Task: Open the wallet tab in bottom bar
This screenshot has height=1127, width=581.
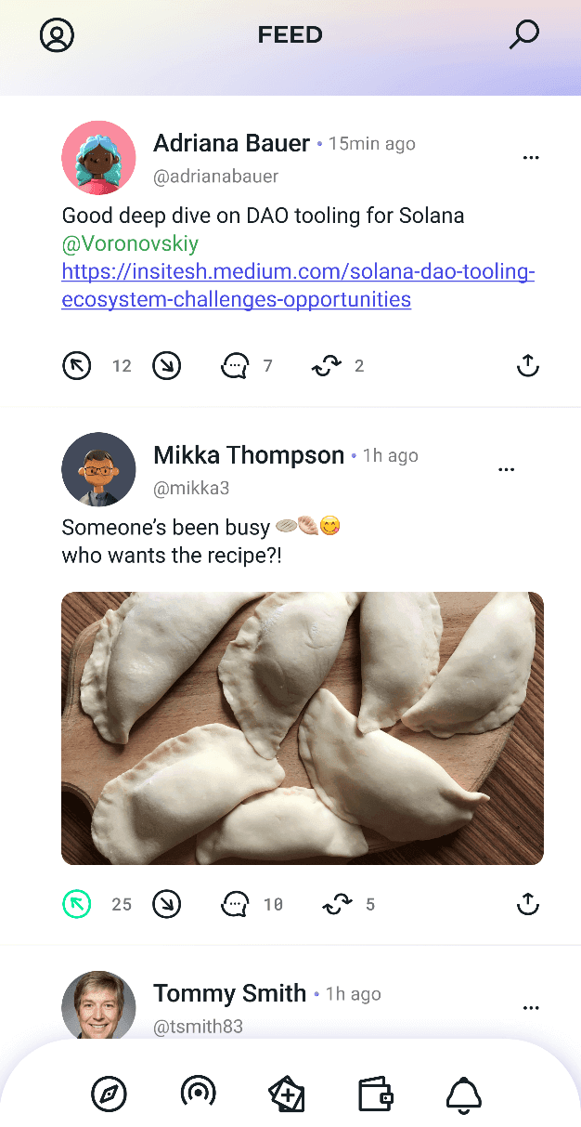Action: tap(376, 1094)
